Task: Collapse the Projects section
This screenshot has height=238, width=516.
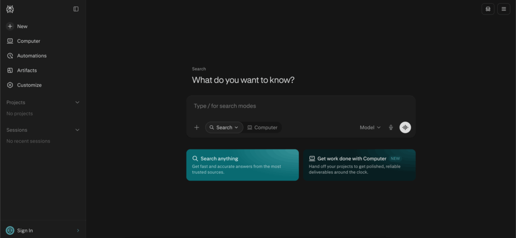Action: [x=77, y=103]
